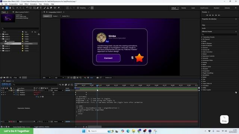Open the Effect menu
Screen dimensions: 239x134
pos(27,4)
